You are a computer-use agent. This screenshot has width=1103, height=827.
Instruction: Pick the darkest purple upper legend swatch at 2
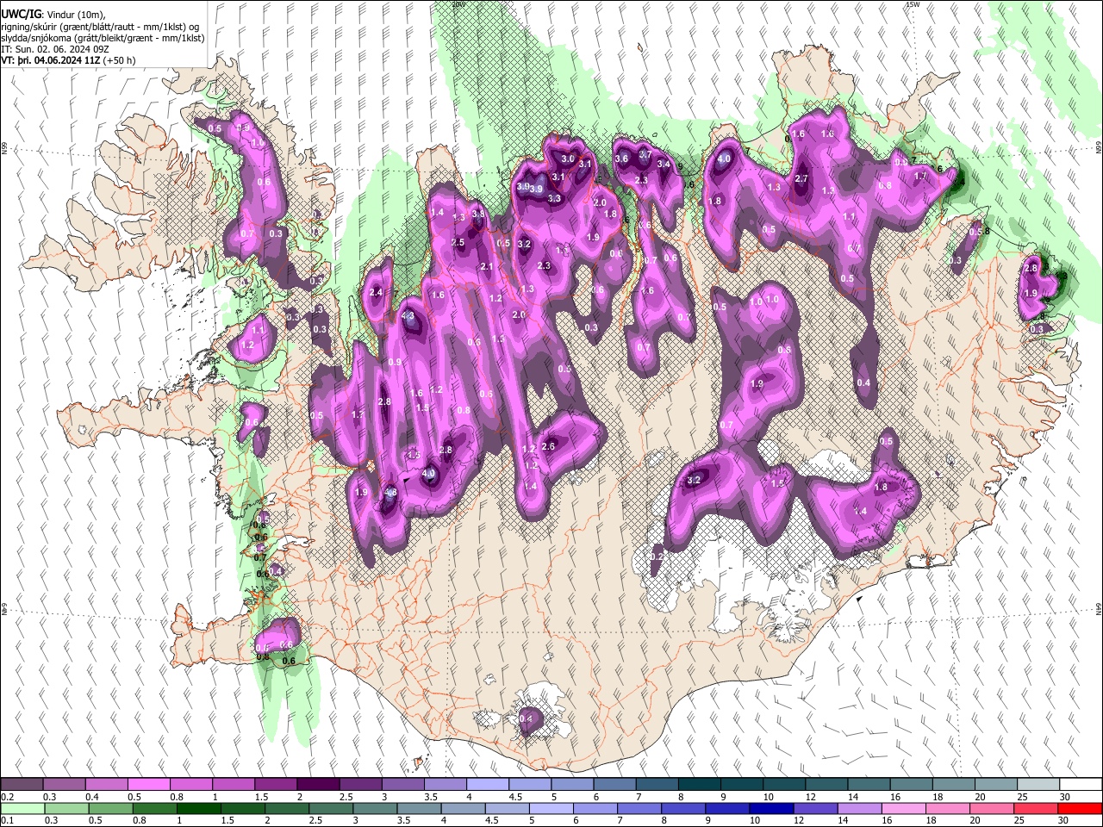click(318, 785)
